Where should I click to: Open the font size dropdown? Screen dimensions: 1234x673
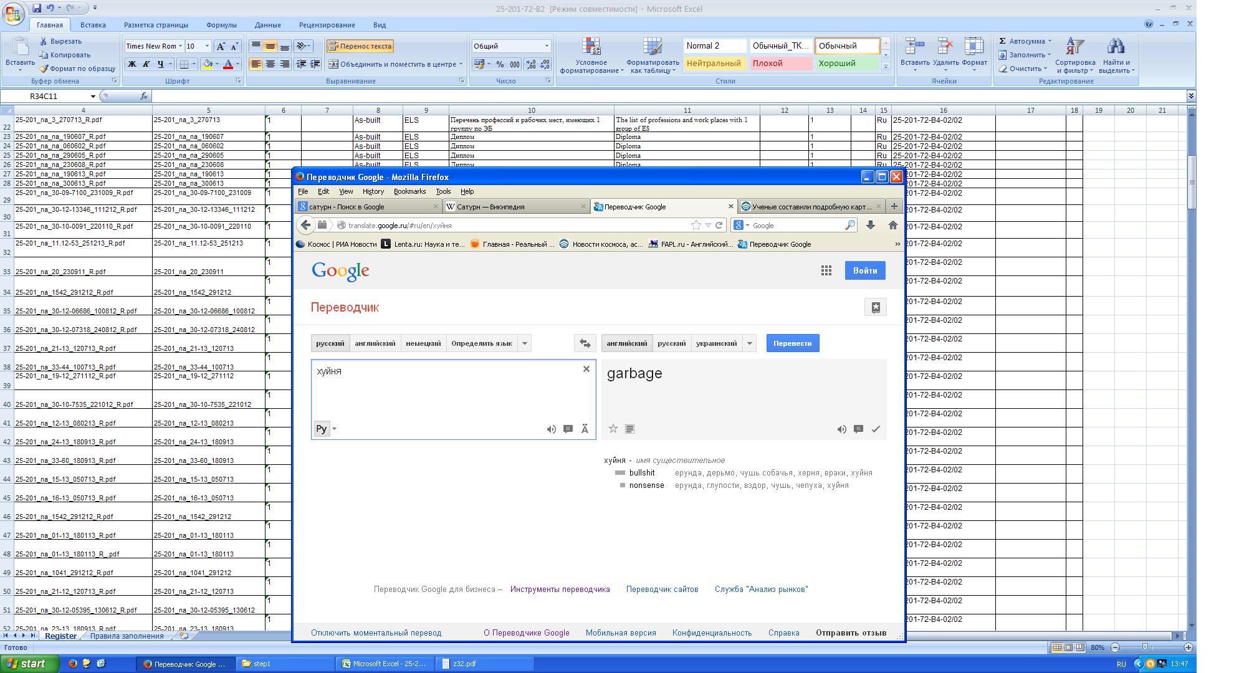pyautogui.click(x=208, y=46)
